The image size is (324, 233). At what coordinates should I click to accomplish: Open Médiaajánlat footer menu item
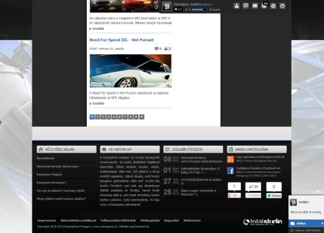[x=150, y=221]
